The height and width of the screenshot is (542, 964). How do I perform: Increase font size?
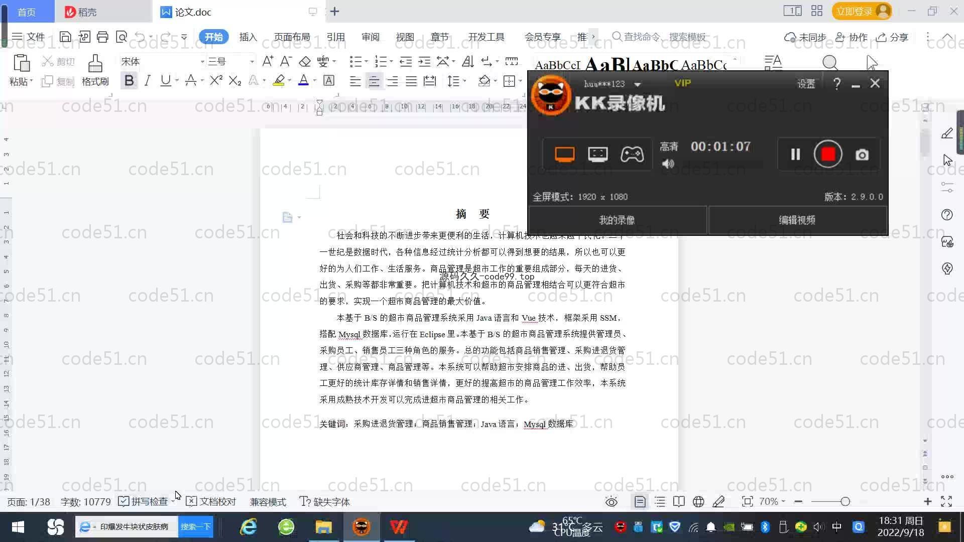coord(268,61)
